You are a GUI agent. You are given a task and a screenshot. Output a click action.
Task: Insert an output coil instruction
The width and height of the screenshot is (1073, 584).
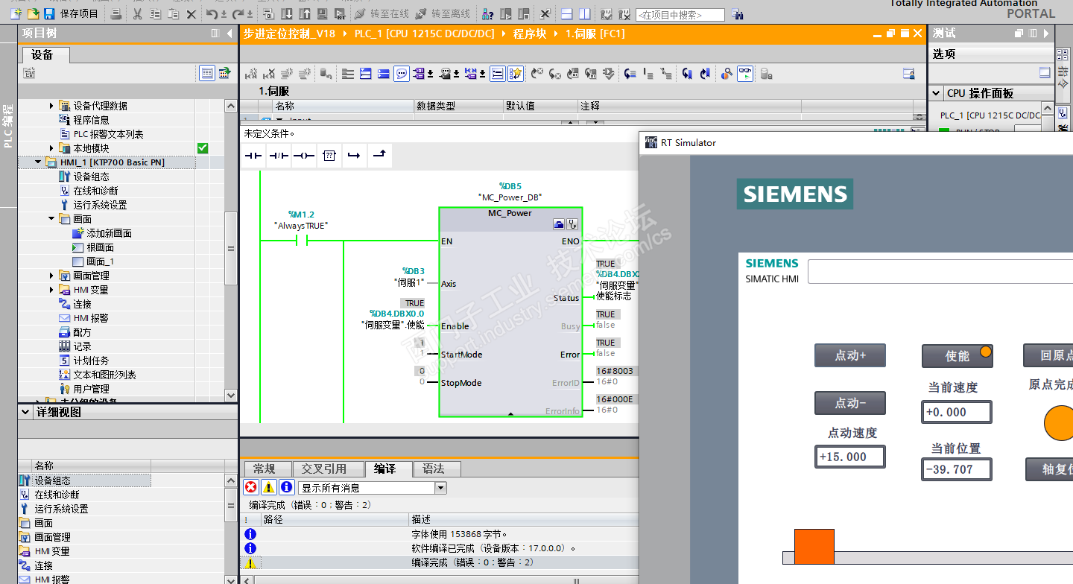[x=303, y=156]
